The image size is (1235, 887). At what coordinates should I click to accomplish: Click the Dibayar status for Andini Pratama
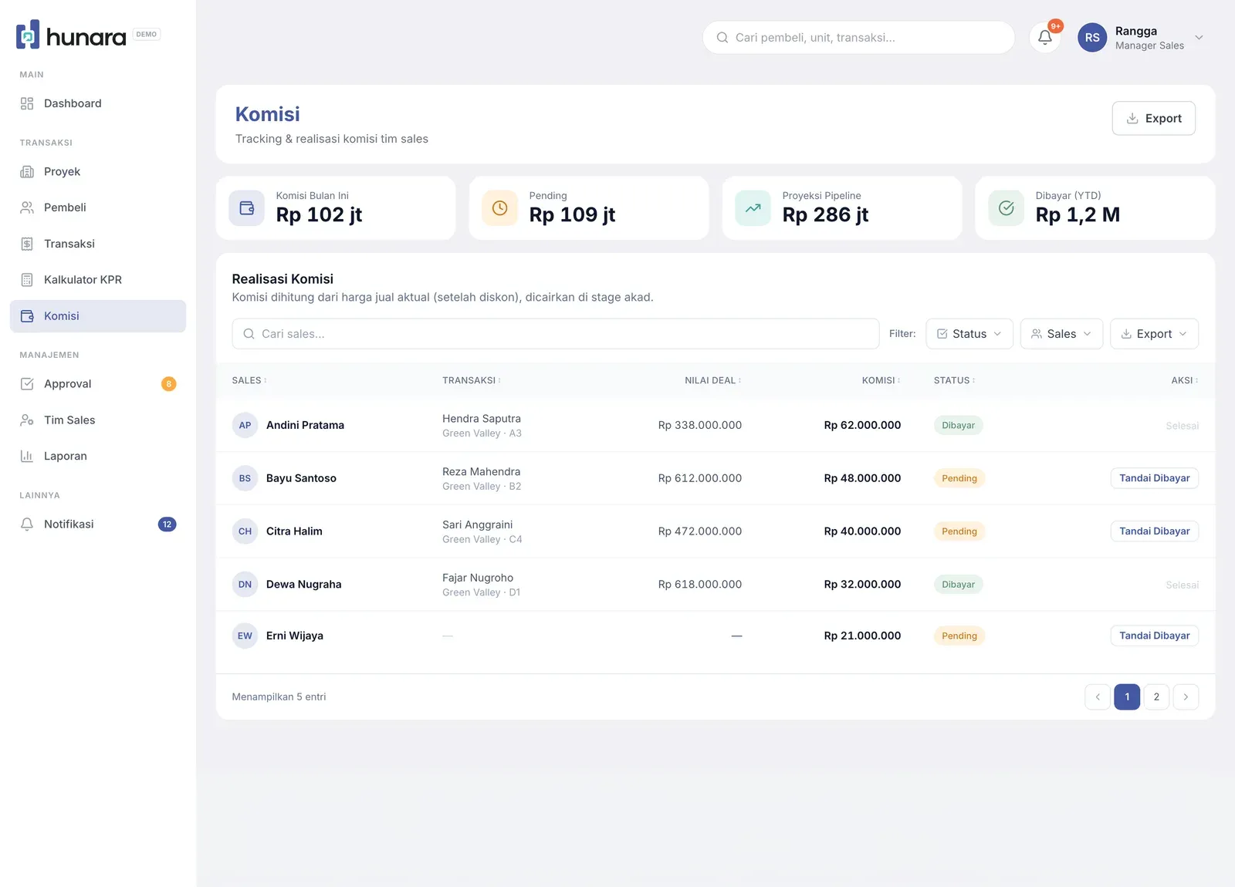click(x=958, y=426)
